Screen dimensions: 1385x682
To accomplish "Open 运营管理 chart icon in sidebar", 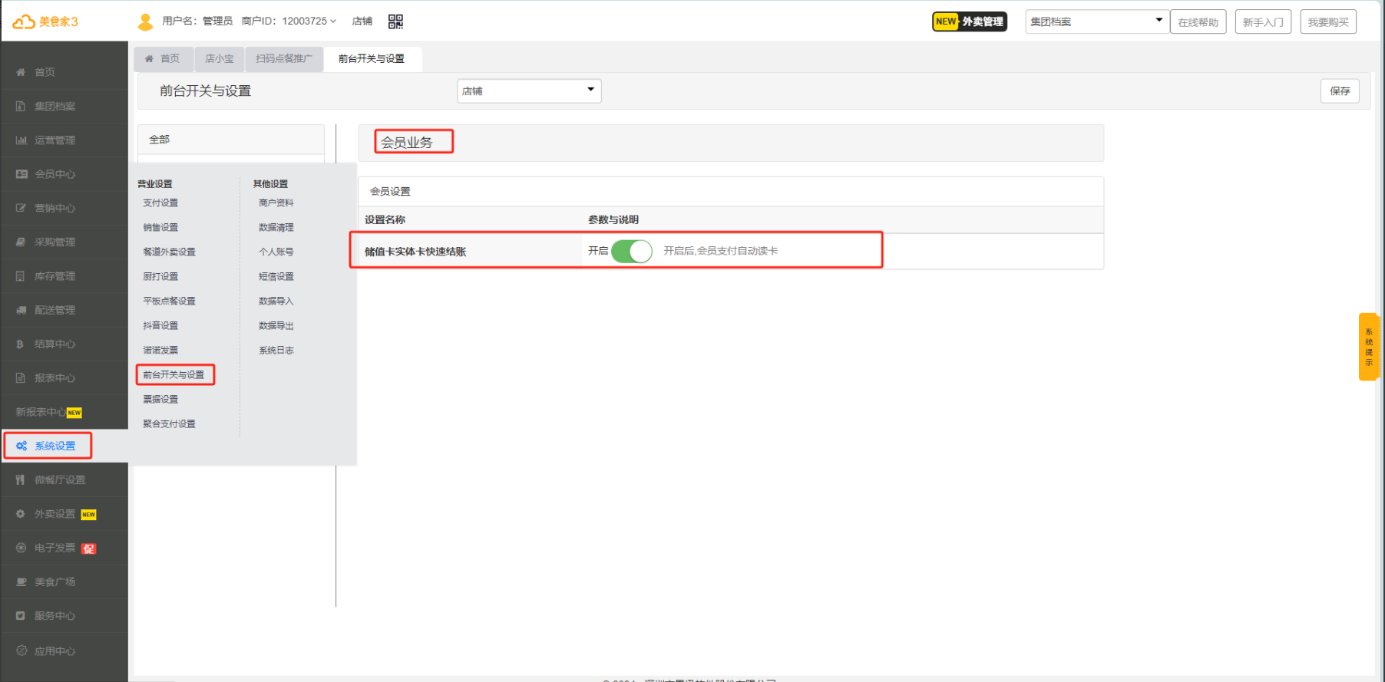I will [x=21, y=140].
